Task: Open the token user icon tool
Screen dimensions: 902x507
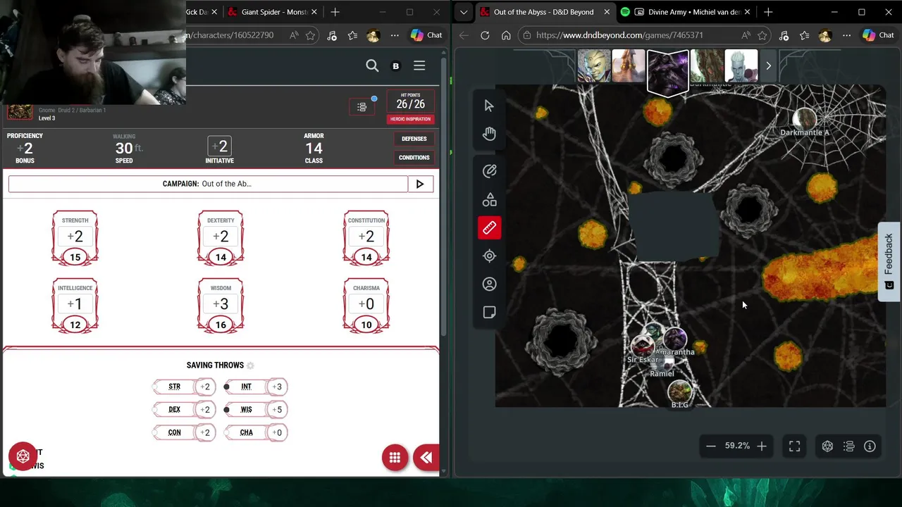Action: pos(489,284)
